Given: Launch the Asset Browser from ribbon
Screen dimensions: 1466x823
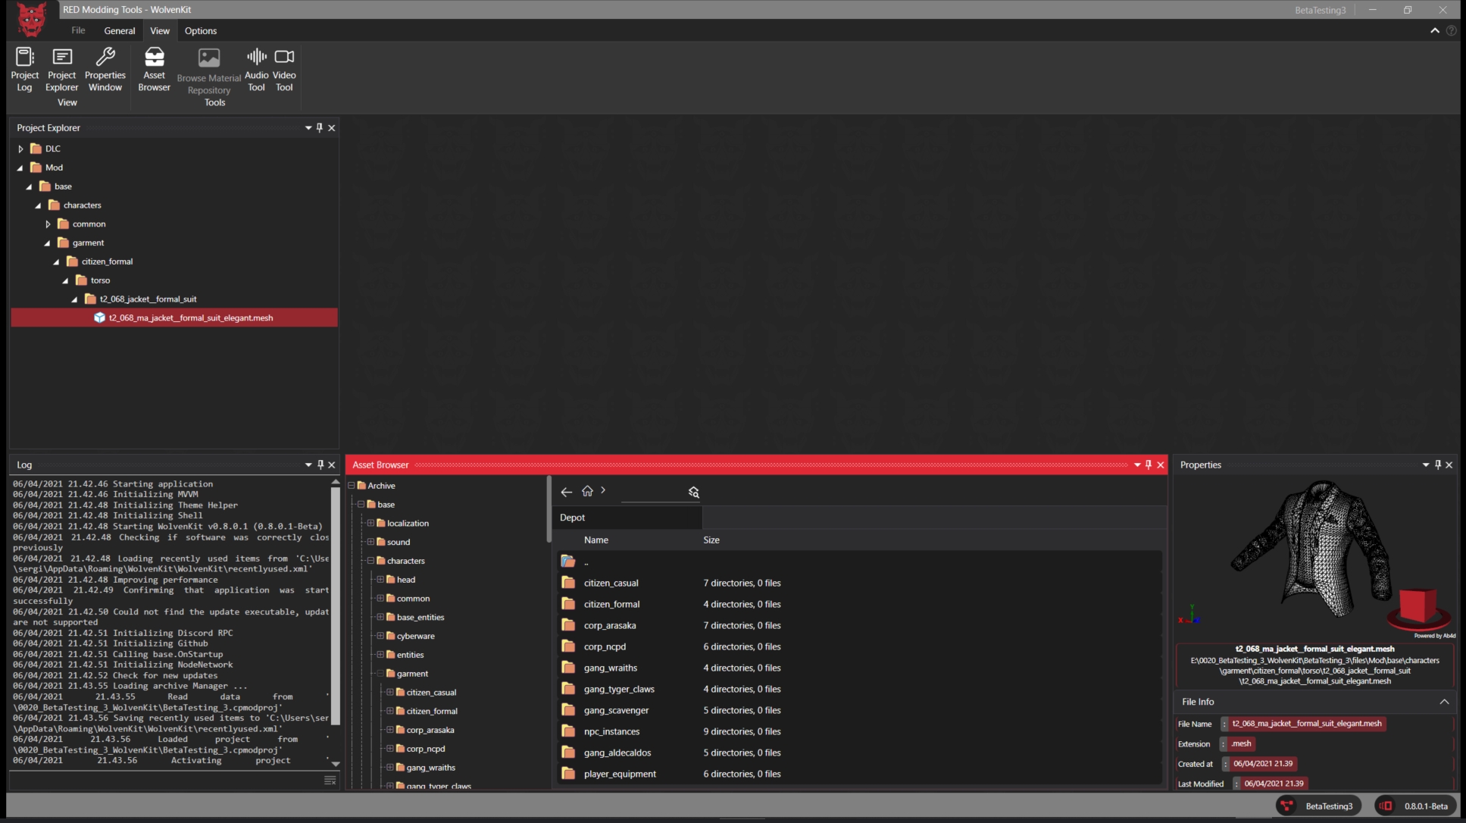Looking at the screenshot, I should 154,68.
